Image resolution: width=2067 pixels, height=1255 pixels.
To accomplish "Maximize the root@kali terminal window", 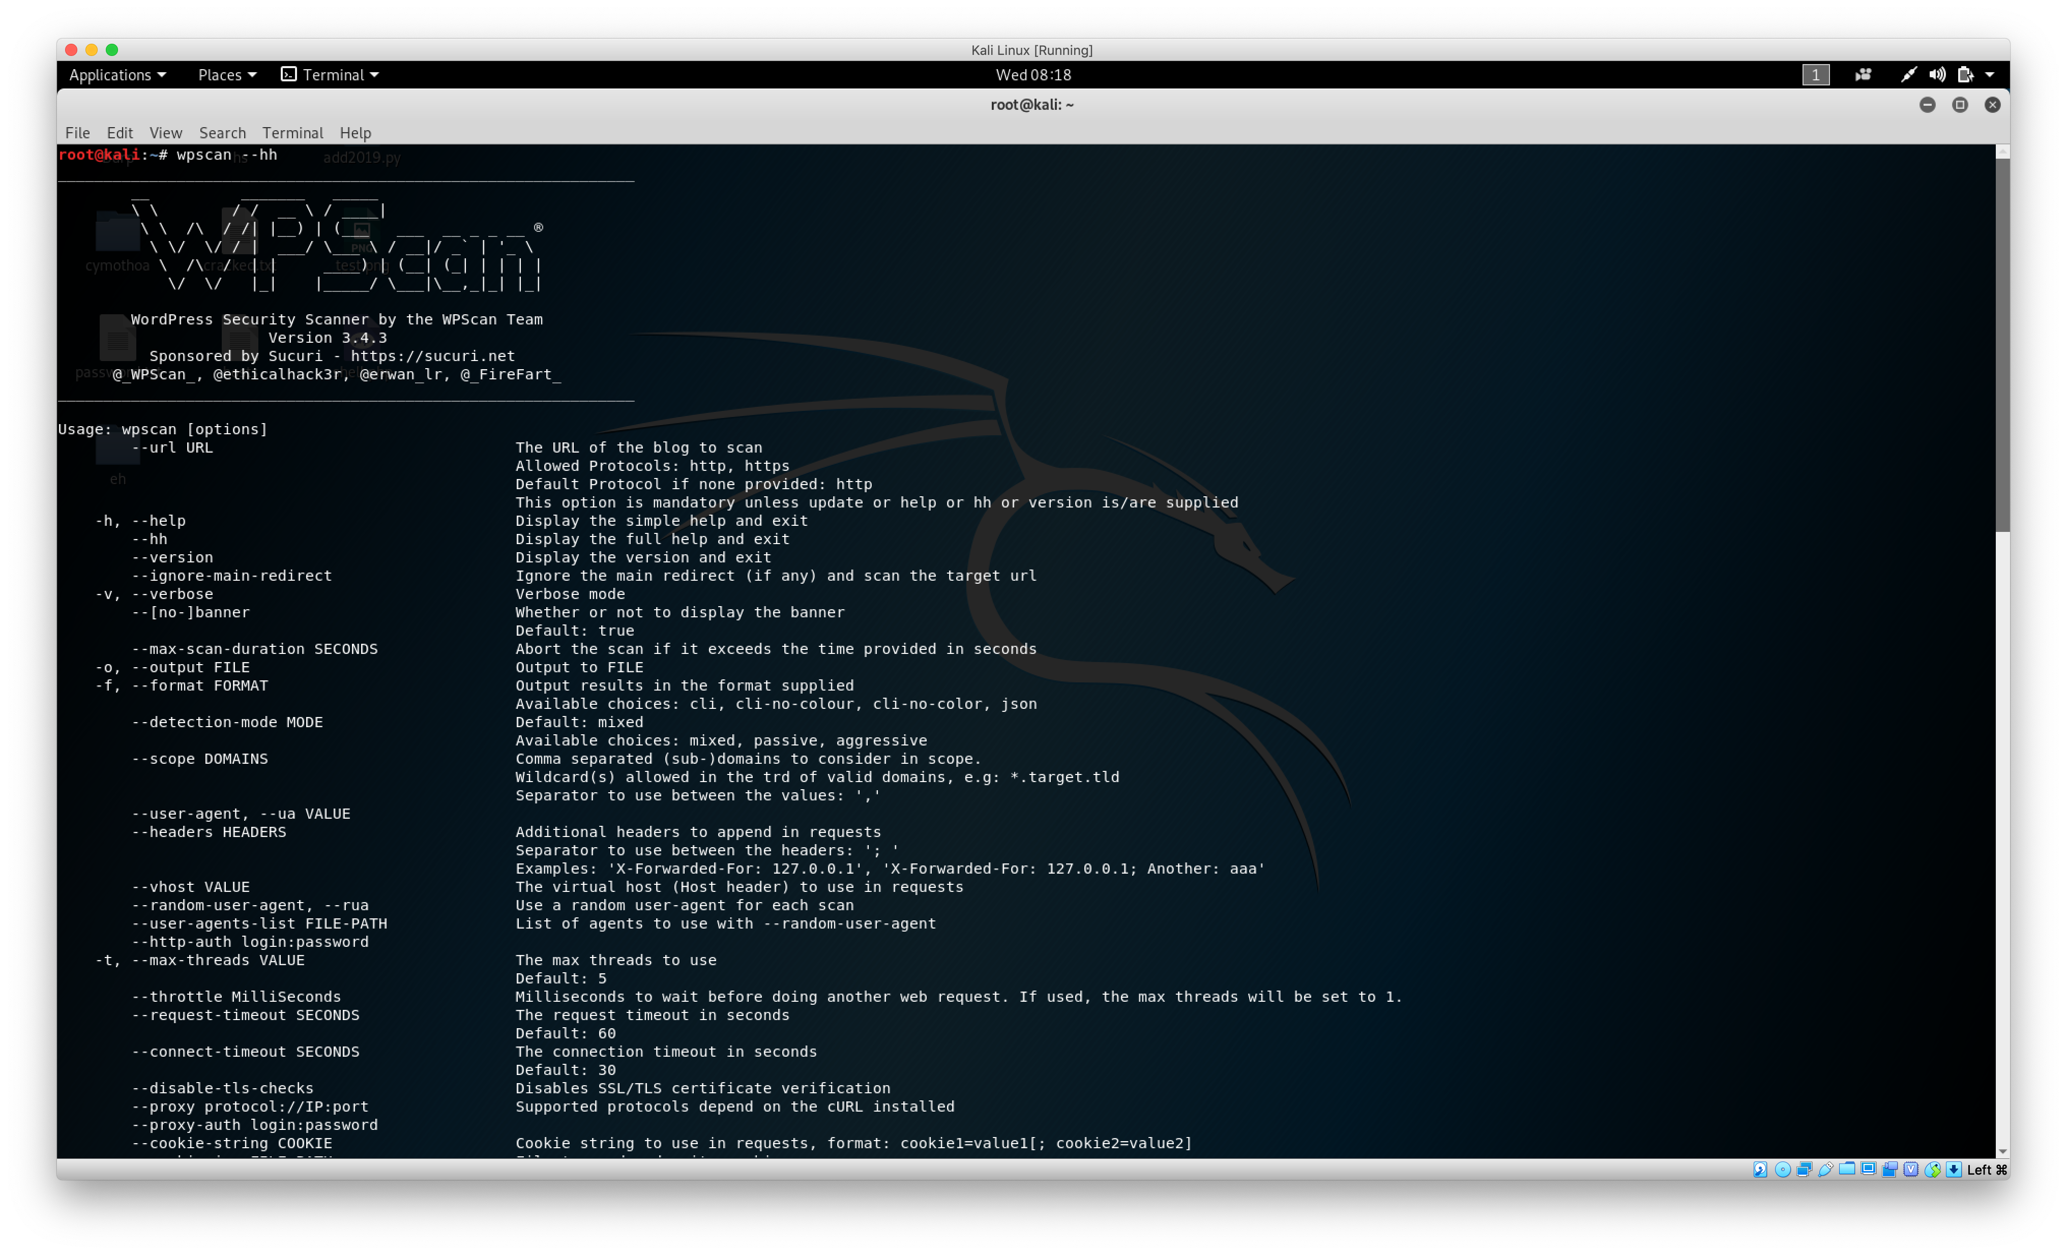I will click(1960, 105).
